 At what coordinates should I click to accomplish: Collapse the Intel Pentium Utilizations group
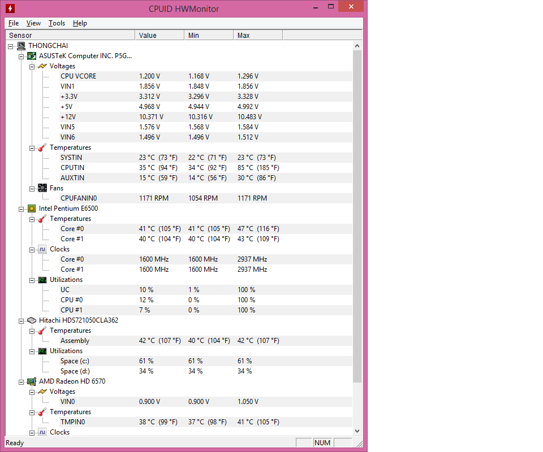click(x=32, y=280)
